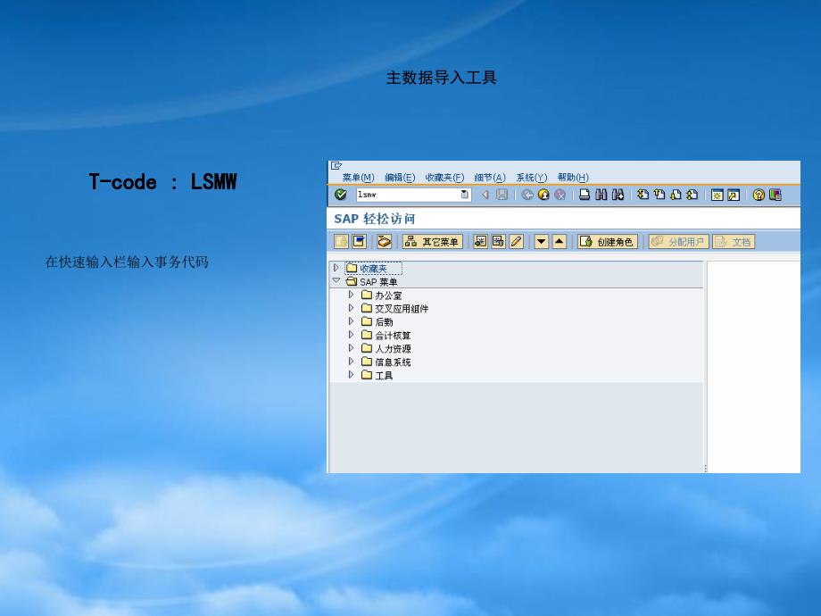Image resolution: width=821 pixels, height=616 pixels.
Task: Select the 工具 tree row
Action: 377,375
